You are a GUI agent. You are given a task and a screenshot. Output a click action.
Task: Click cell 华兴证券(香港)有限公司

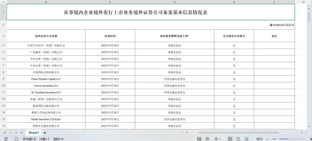46,59
